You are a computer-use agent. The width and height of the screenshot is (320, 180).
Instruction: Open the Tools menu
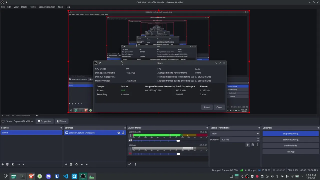coord(60,7)
